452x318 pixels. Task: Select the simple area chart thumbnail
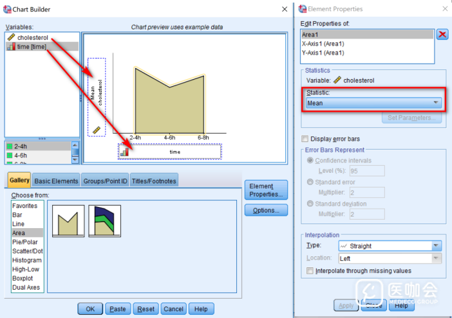(x=68, y=220)
